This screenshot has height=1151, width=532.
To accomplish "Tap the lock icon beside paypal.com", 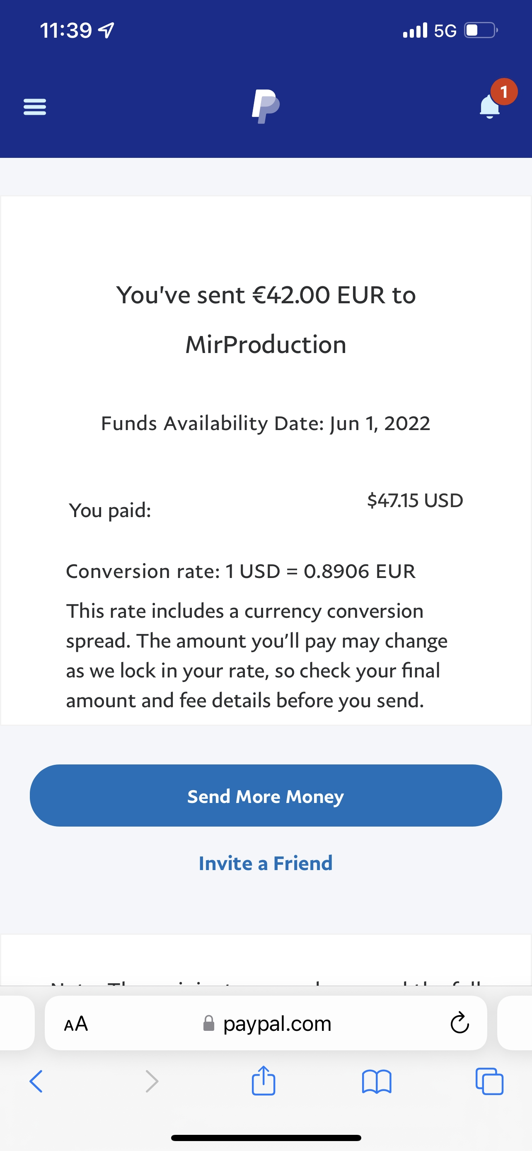I will tap(208, 1023).
